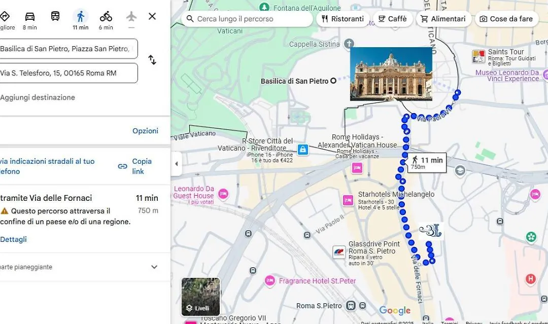
Task: Click the Roma S.Pietro train station icon
Action: (x=351, y=306)
